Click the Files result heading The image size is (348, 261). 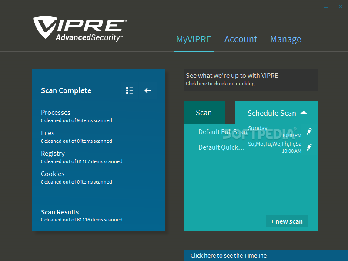tap(47, 133)
